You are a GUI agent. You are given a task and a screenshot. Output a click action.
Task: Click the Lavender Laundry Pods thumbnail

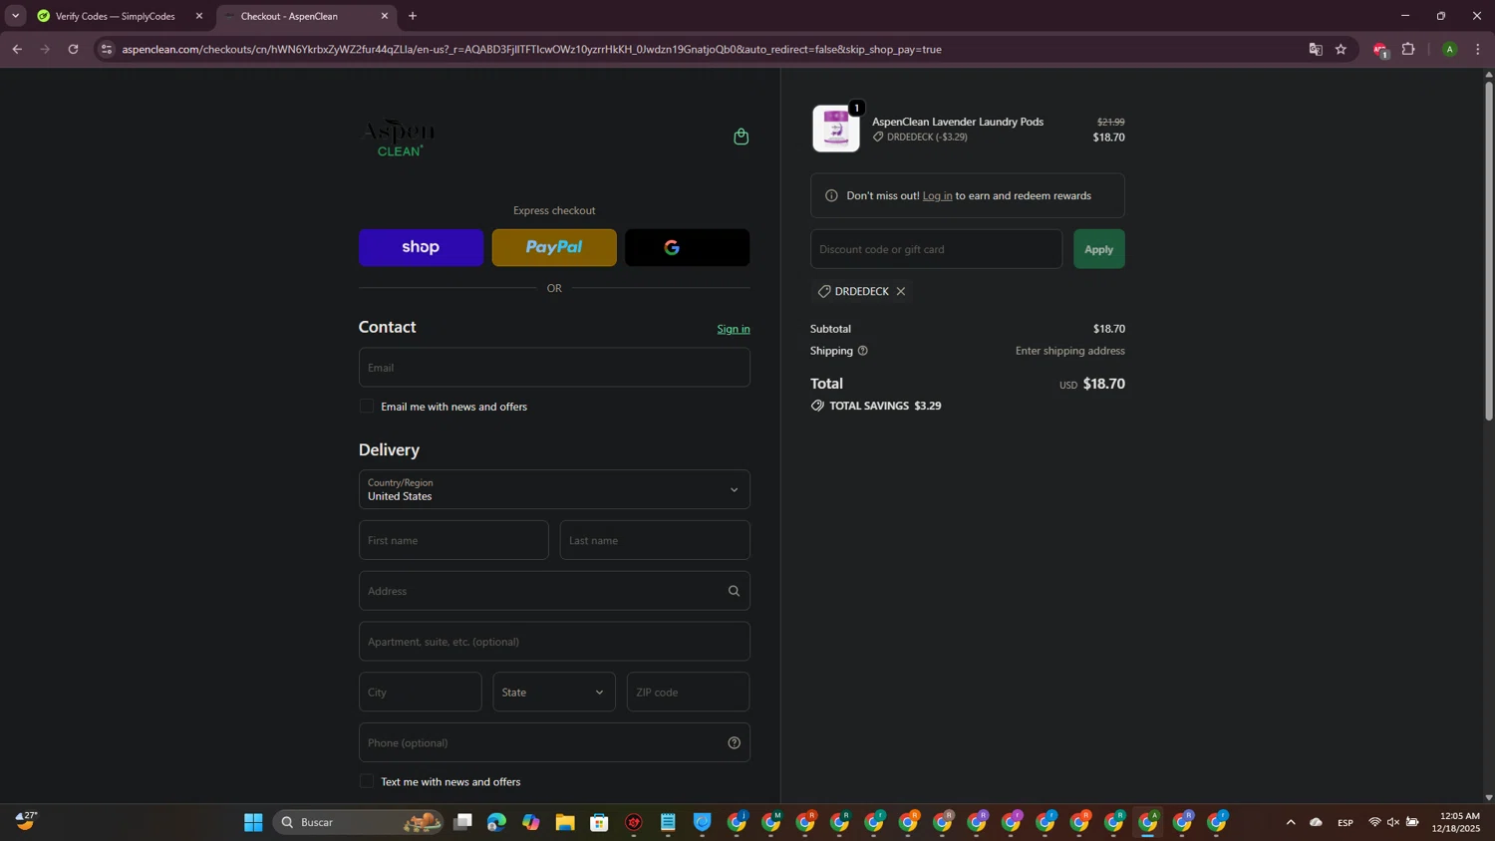836,129
